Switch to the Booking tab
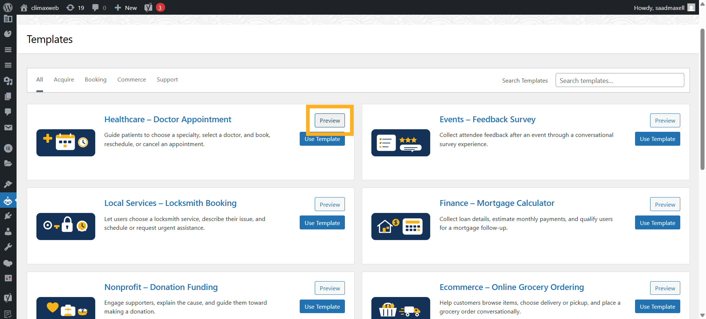 coord(96,80)
